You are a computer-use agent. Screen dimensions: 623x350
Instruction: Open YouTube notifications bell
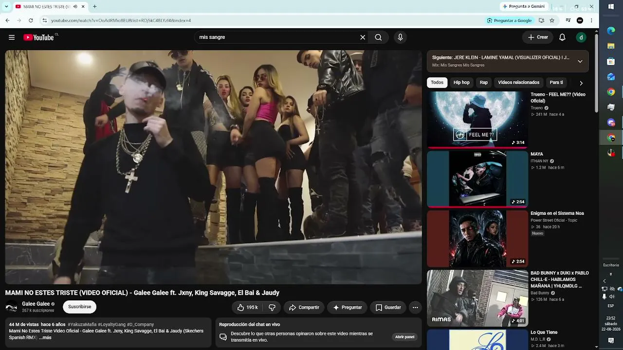[x=562, y=37]
